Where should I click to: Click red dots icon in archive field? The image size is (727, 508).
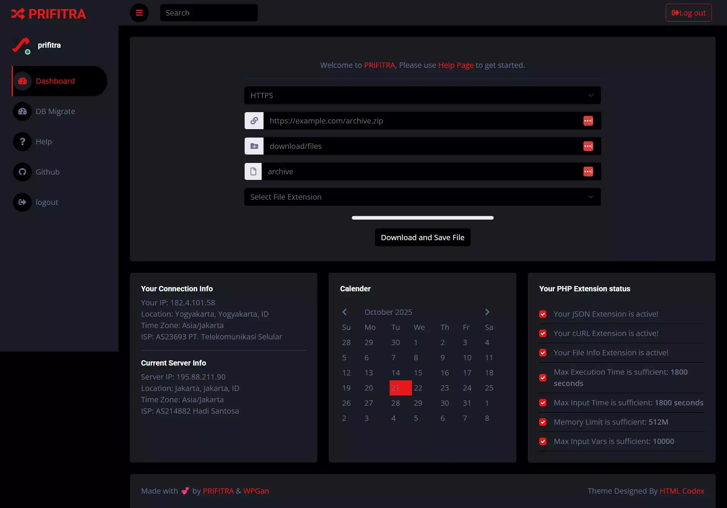[588, 172]
